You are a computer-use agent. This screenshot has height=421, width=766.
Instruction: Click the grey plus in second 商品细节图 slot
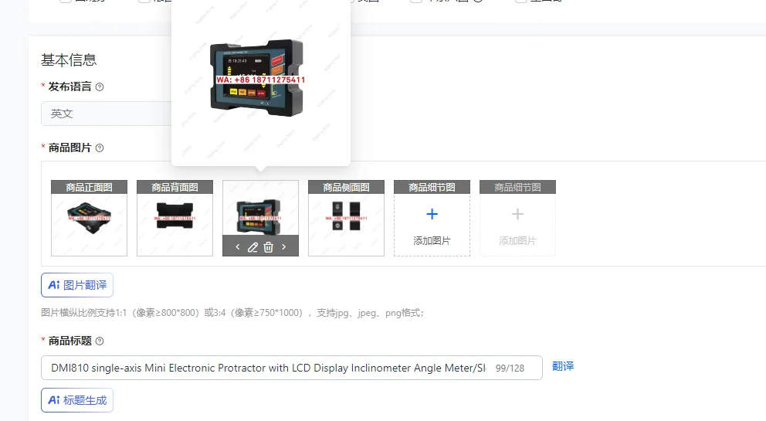[517, 214]
